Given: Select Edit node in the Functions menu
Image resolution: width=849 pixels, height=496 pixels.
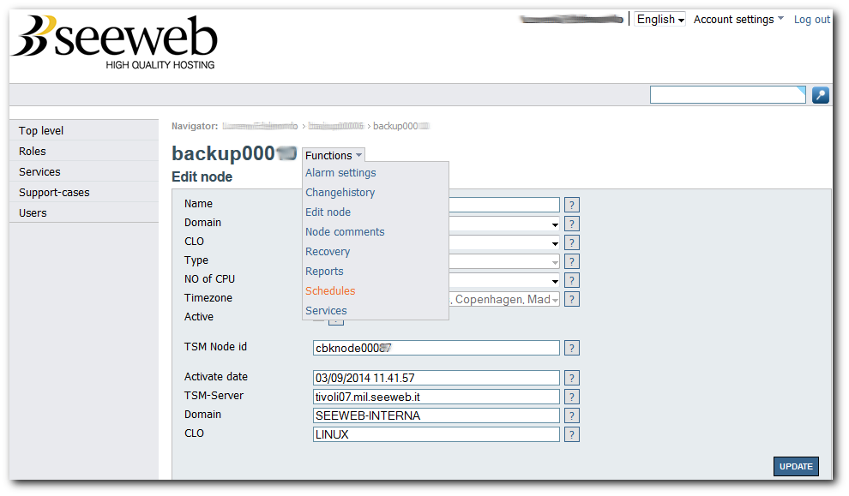Looking at the screenshot, I should coord(328,212).
